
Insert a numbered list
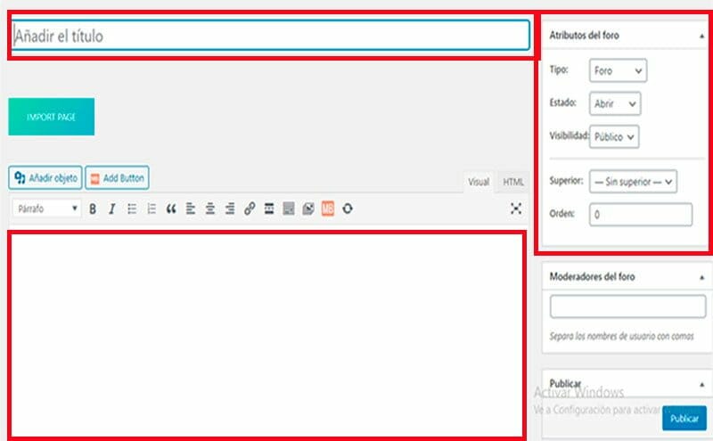(152, 208)
